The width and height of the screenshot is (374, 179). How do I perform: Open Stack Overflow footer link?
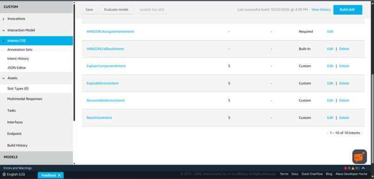[x=312, y=174]
